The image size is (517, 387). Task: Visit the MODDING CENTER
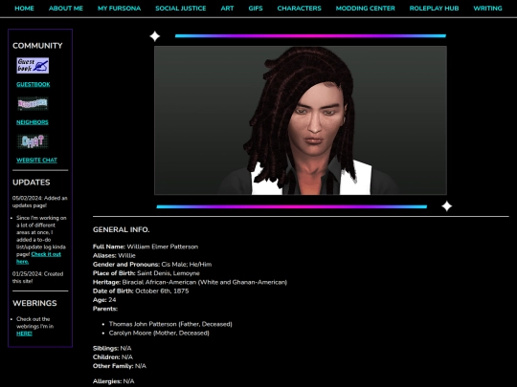click(x=366, y=9)
